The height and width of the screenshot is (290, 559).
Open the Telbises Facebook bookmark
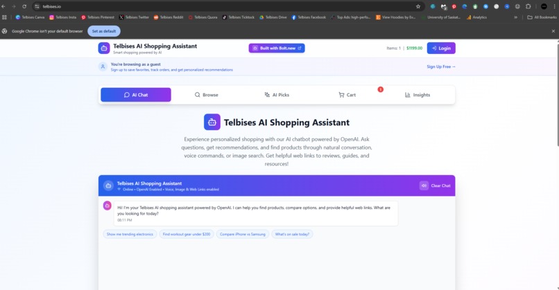[x=309, y=17]
